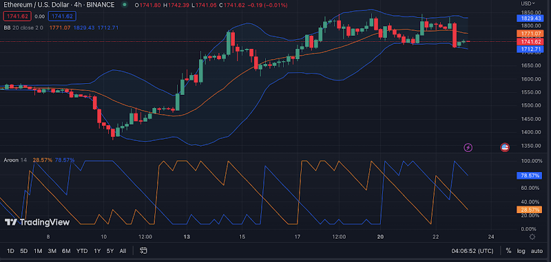Click the 1600.00 price axis value
Viewport: 551px width, 262px height.
click(x=530, y=79)
